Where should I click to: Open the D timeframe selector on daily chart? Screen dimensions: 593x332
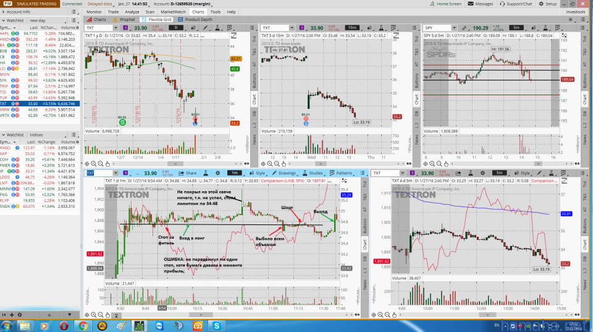click(176, 28)
